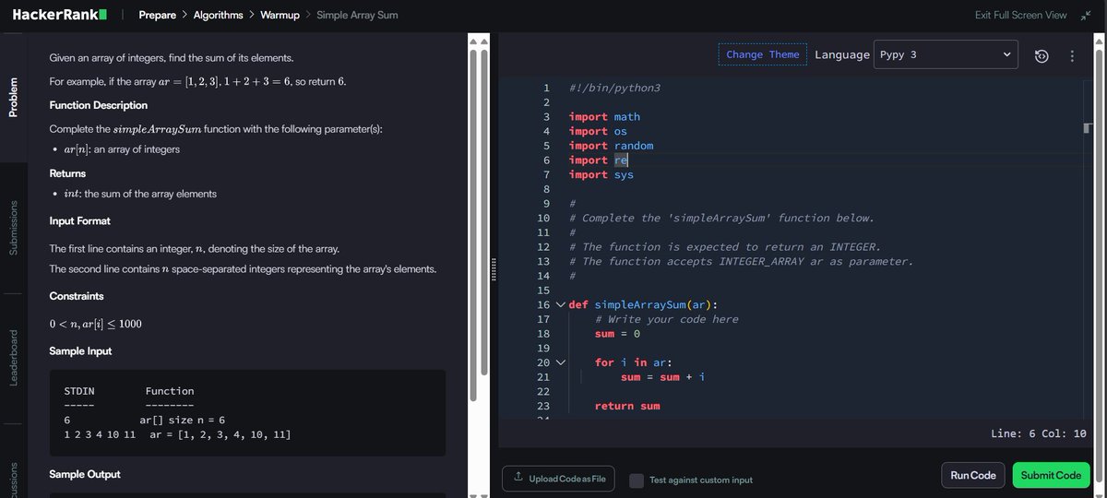This screenshot has width=1107, height=498.
Task: Select Simple Array Sum breadcrumb
Action: point(357,15)
